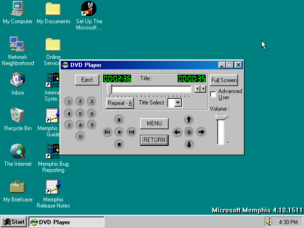The image size is (304, 228).
Task: Click the elapsed time display 00:02:36
Action: pyautogui.click(x=117, y=78)
